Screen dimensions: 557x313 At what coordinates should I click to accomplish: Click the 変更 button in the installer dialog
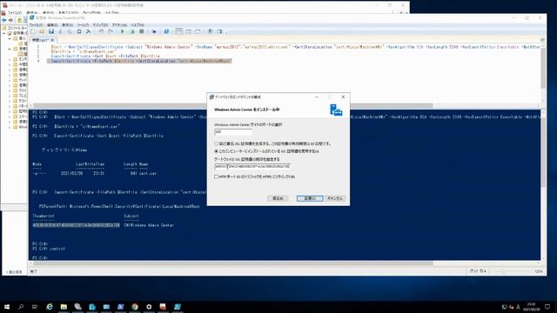310,198
